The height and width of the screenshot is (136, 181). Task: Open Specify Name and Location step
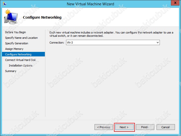coord(21,38)
